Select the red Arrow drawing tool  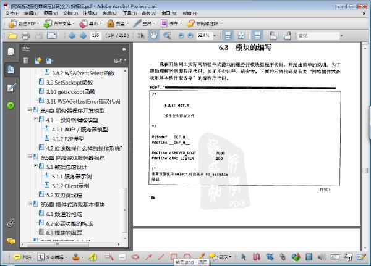pos(148,257)
